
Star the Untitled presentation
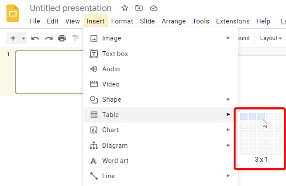(x=125, y=8)
